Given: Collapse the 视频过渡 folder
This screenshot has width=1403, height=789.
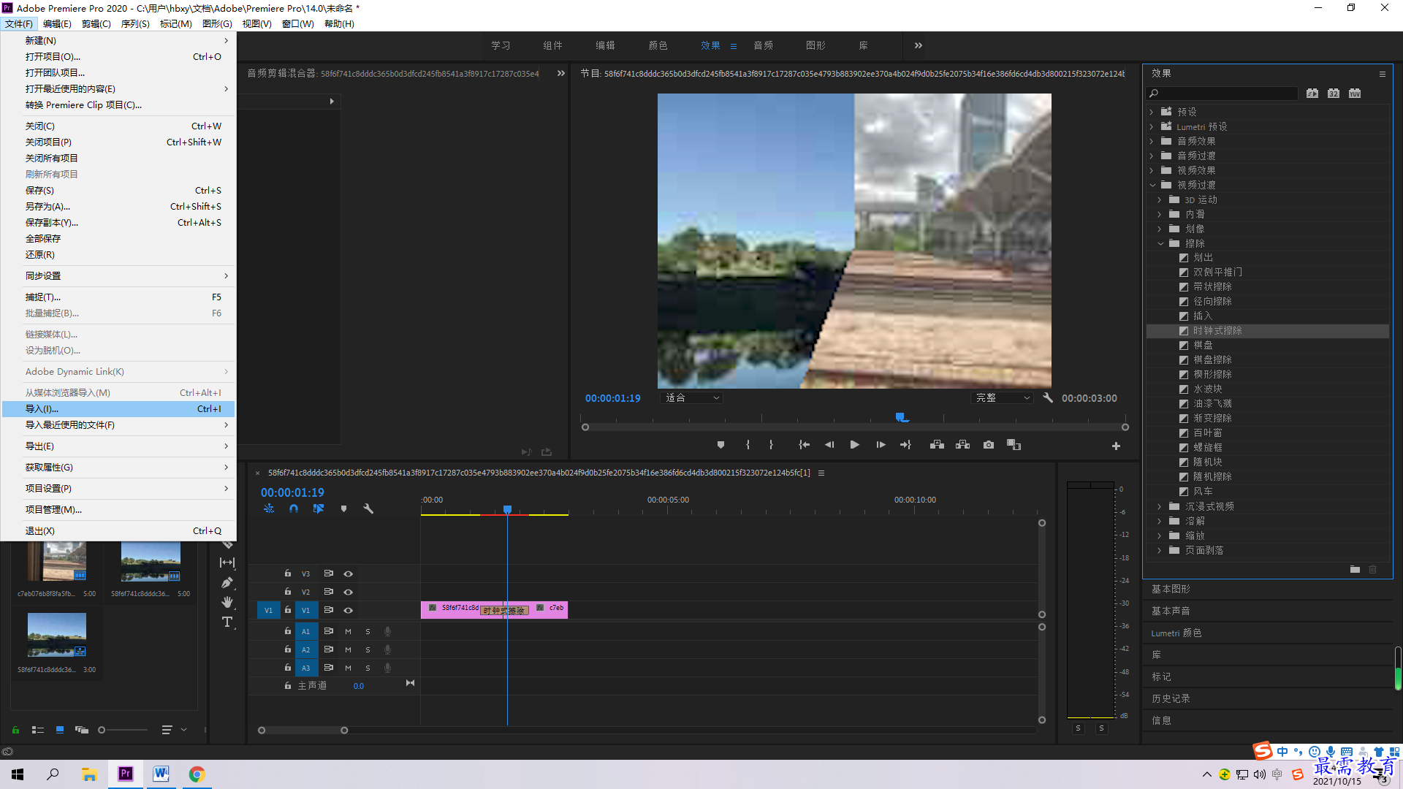Looking at the screenshot, I should pyautogui.click(x=1152, y=185).
